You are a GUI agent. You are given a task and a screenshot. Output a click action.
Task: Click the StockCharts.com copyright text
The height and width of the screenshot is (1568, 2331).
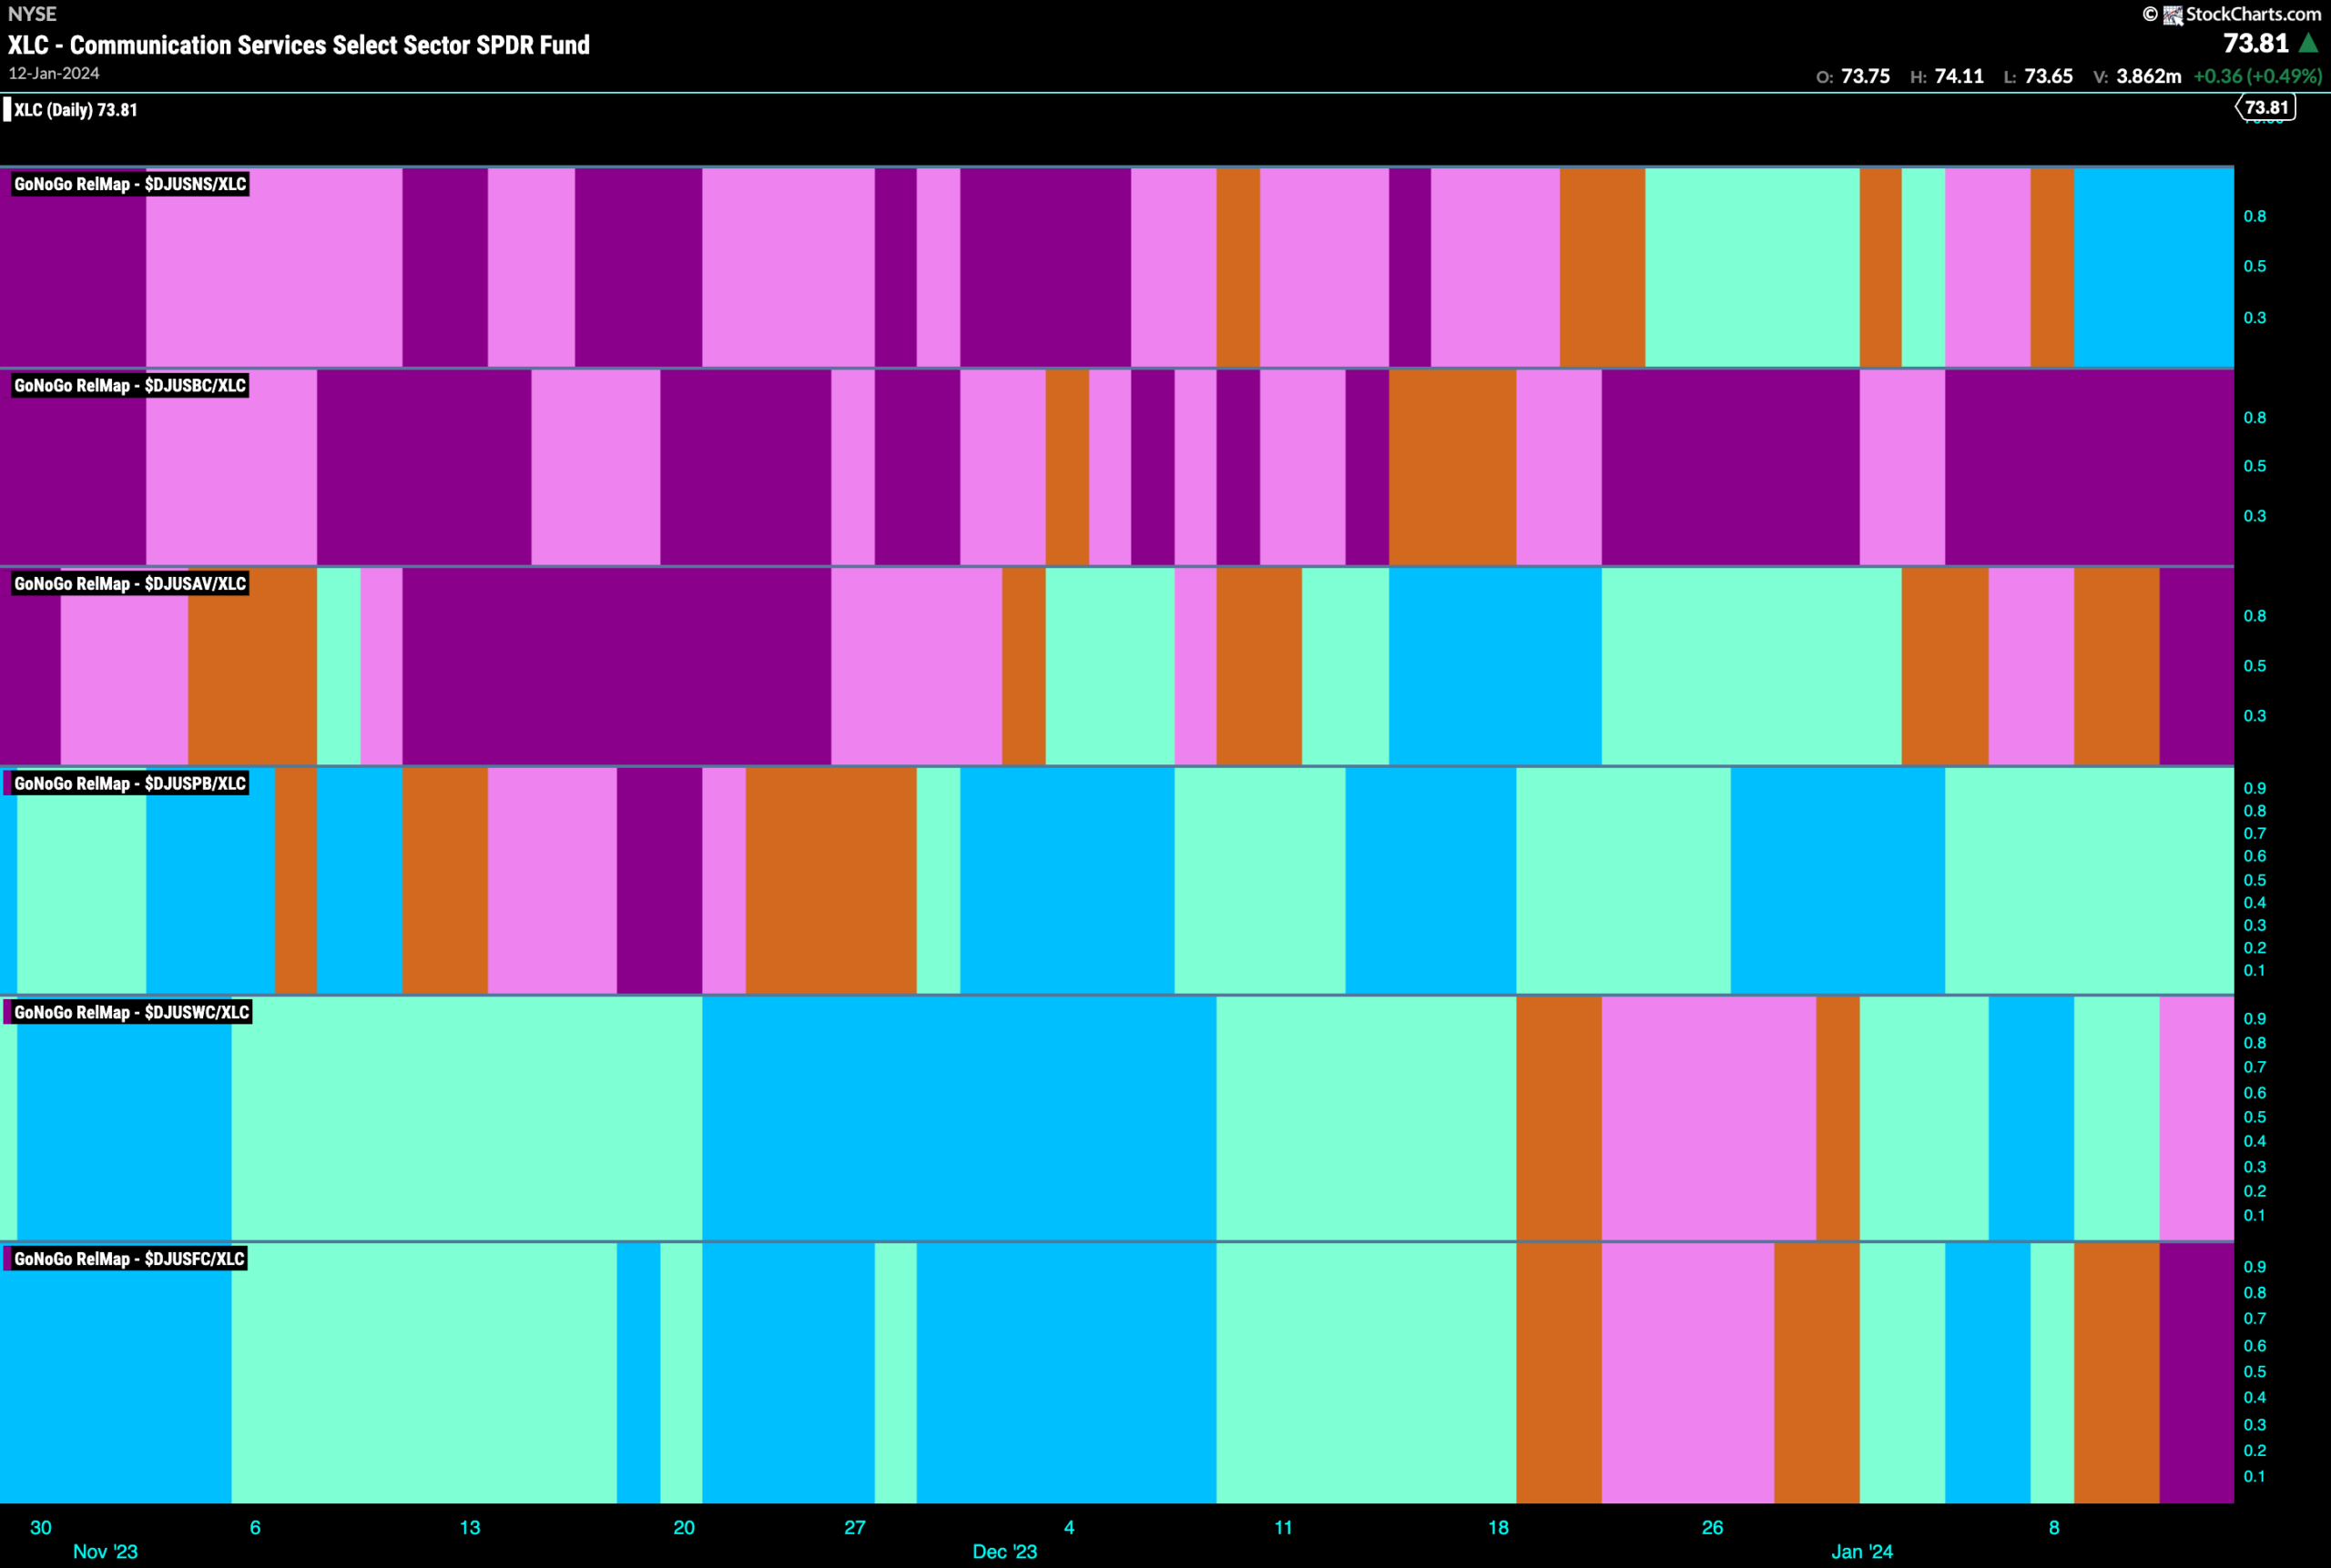tap(2231, 14)
